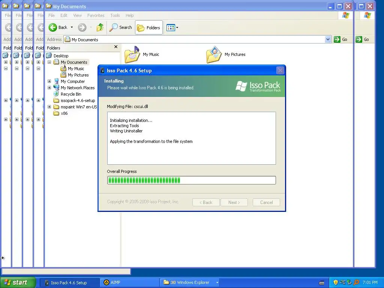This screenshot has width=384, height=288.
Task: Click the My Computer tree icon
Action: point(56,81)
